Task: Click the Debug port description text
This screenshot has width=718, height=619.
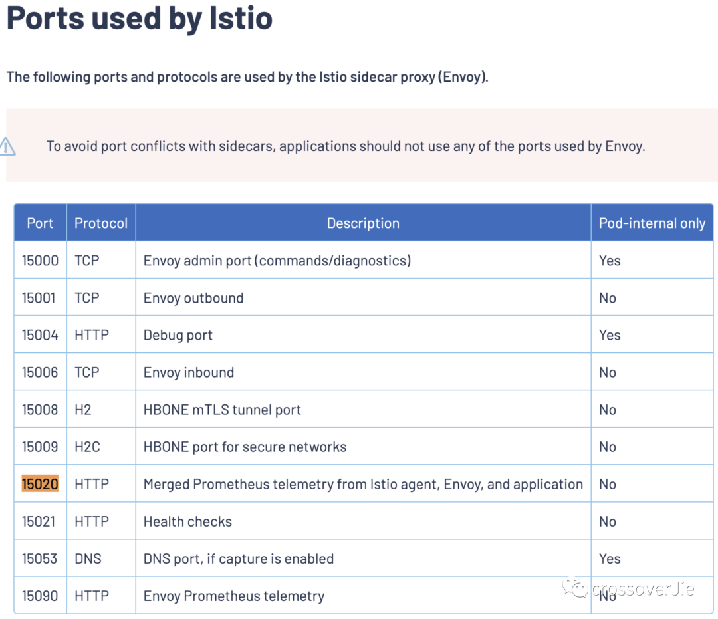Action: [178, 335]
